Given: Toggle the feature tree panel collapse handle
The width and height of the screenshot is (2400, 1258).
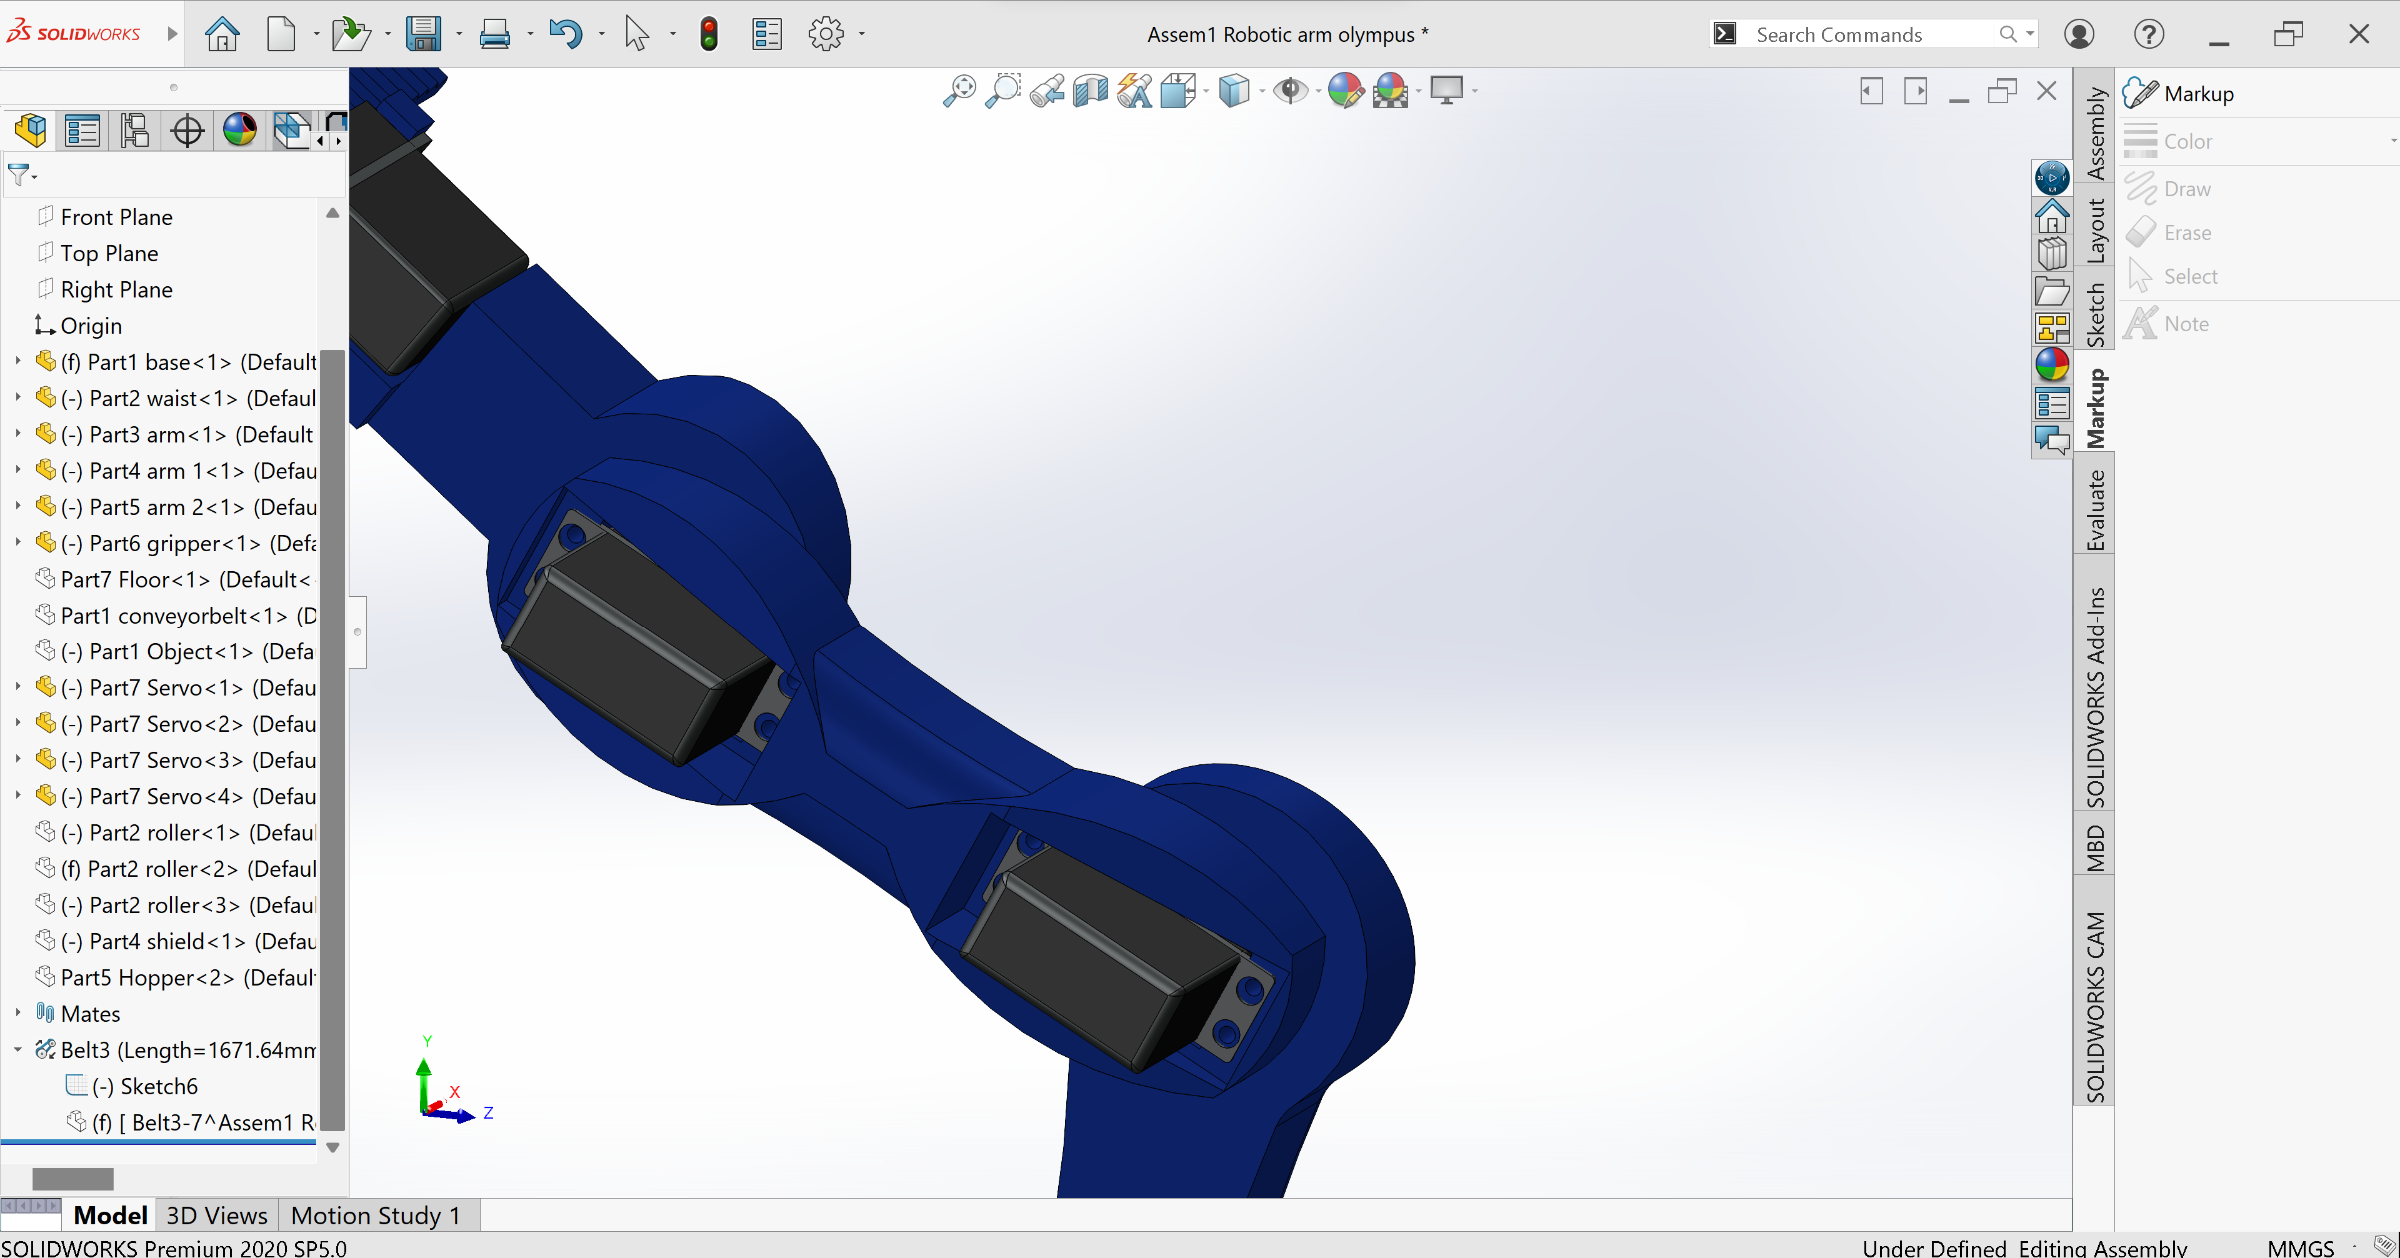Looking at the screenshot, I should tap(357, 631).
